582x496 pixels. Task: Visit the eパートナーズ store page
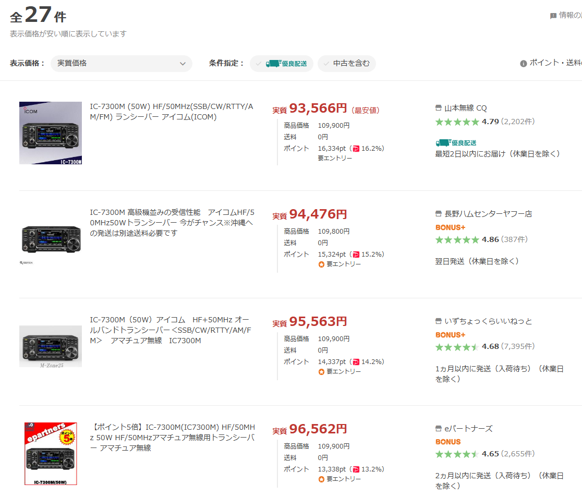(468, 429)
